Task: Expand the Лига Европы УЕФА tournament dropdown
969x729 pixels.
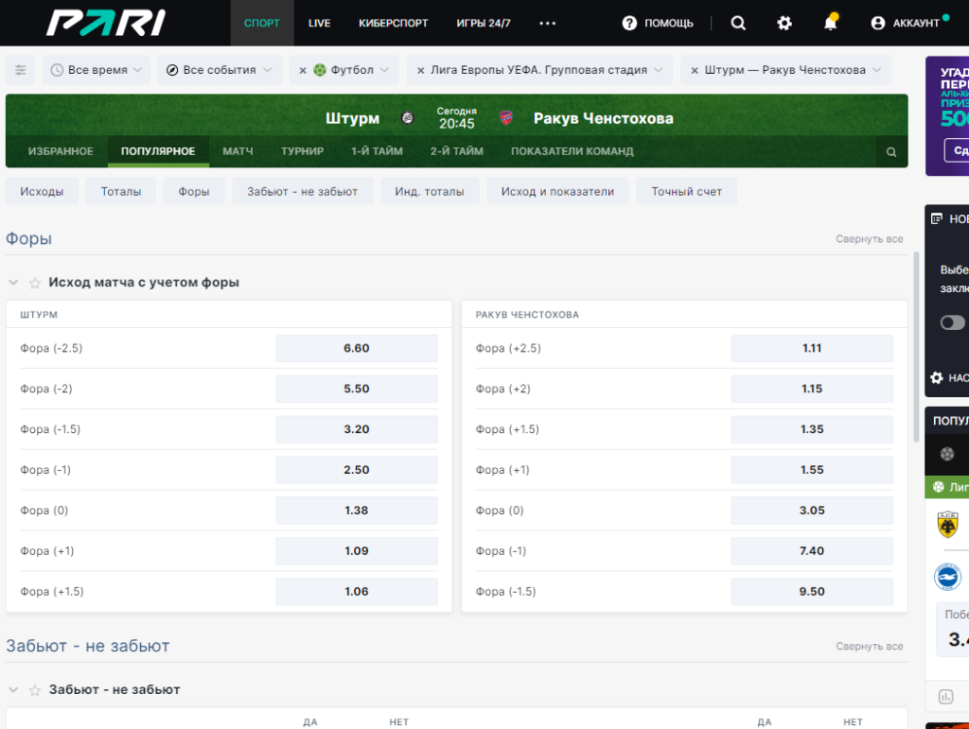Action: [659, 70]
